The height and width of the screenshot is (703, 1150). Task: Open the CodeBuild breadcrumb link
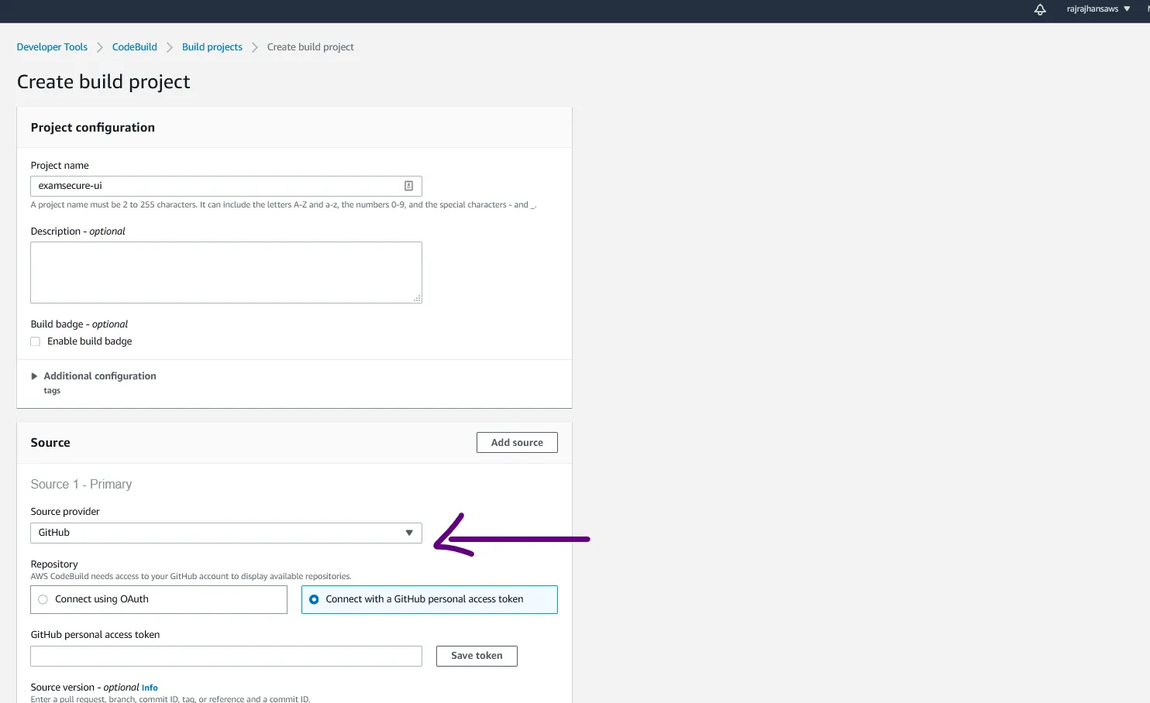click(134, 46)
